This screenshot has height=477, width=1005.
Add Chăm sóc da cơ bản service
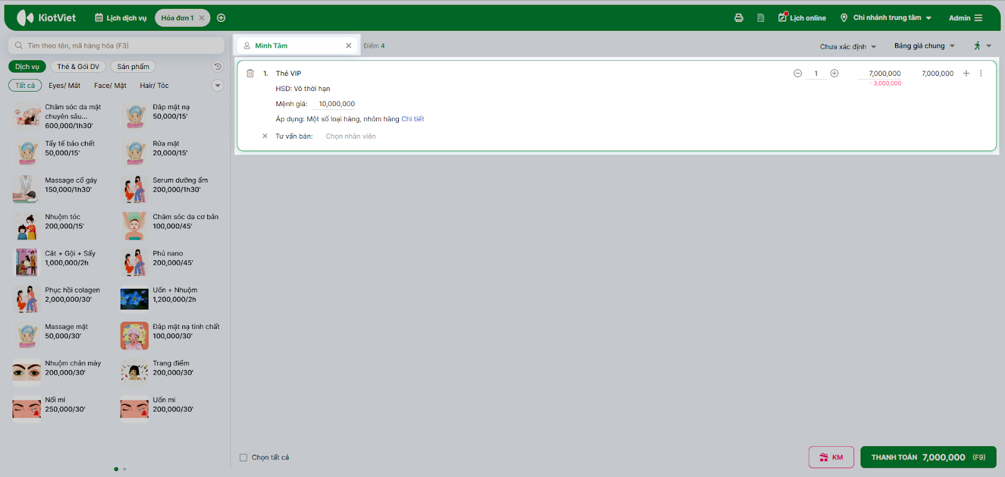point(170,226)
